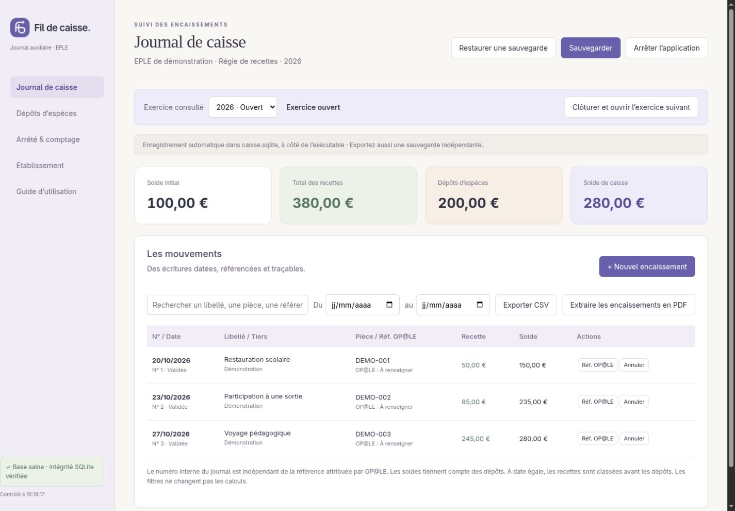The width and height of the screenshot is (735, 511).
Task: Click 'Base saine' SQLite integrity status
Action: [x=52, y=472]
